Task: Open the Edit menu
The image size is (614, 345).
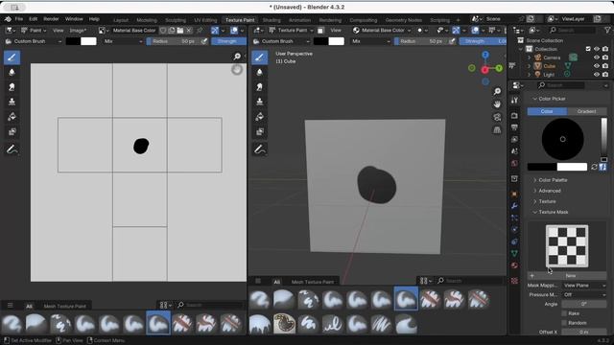Action: tap(34, 19)
